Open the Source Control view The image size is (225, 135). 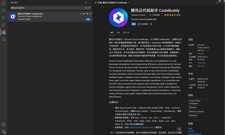pos(4,18)
